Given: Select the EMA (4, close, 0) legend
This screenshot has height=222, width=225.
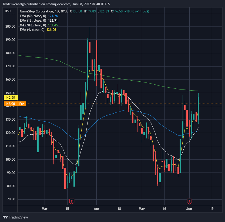Looking at the screenshot, I should [32, 30].
